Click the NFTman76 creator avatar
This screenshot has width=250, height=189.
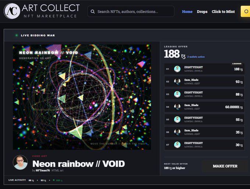(20, 162)
